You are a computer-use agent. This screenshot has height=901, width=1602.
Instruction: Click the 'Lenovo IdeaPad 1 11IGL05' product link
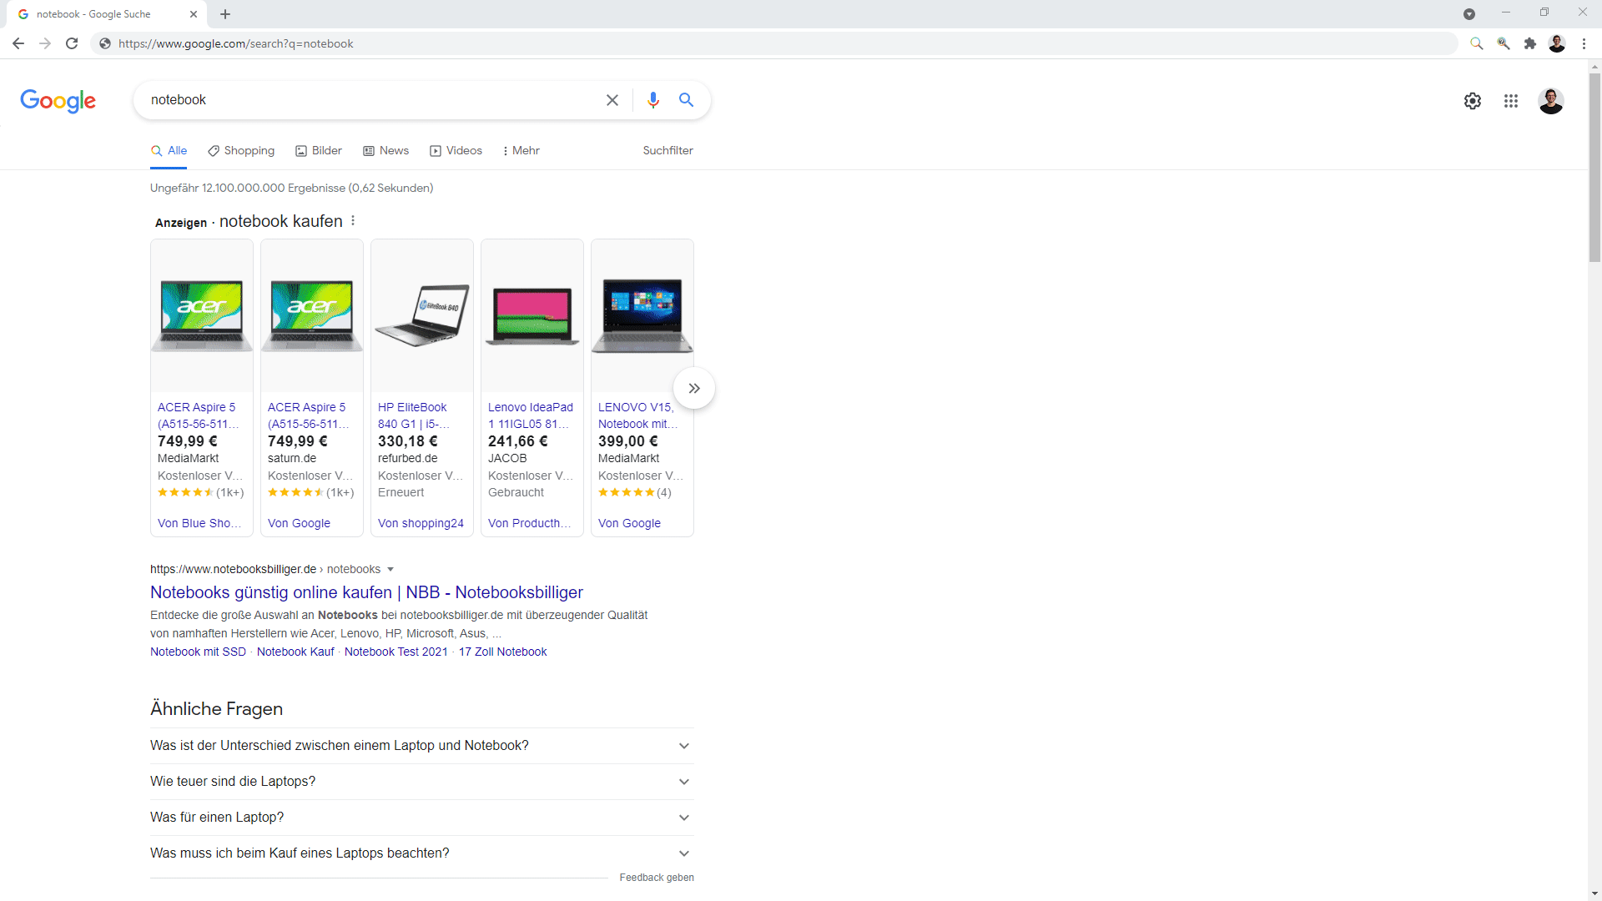(530, 415)
